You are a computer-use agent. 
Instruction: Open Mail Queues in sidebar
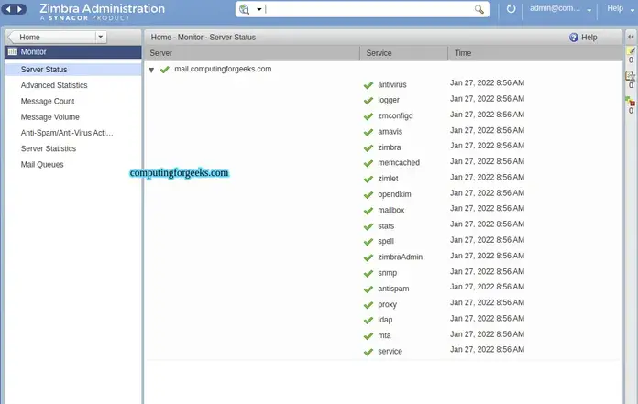point(42,165)
